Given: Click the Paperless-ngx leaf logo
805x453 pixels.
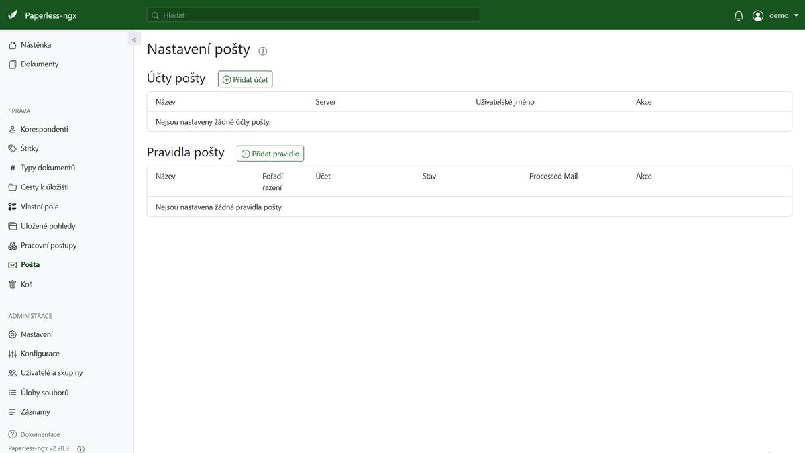Looking at the screenshot, I should point(13,15).
